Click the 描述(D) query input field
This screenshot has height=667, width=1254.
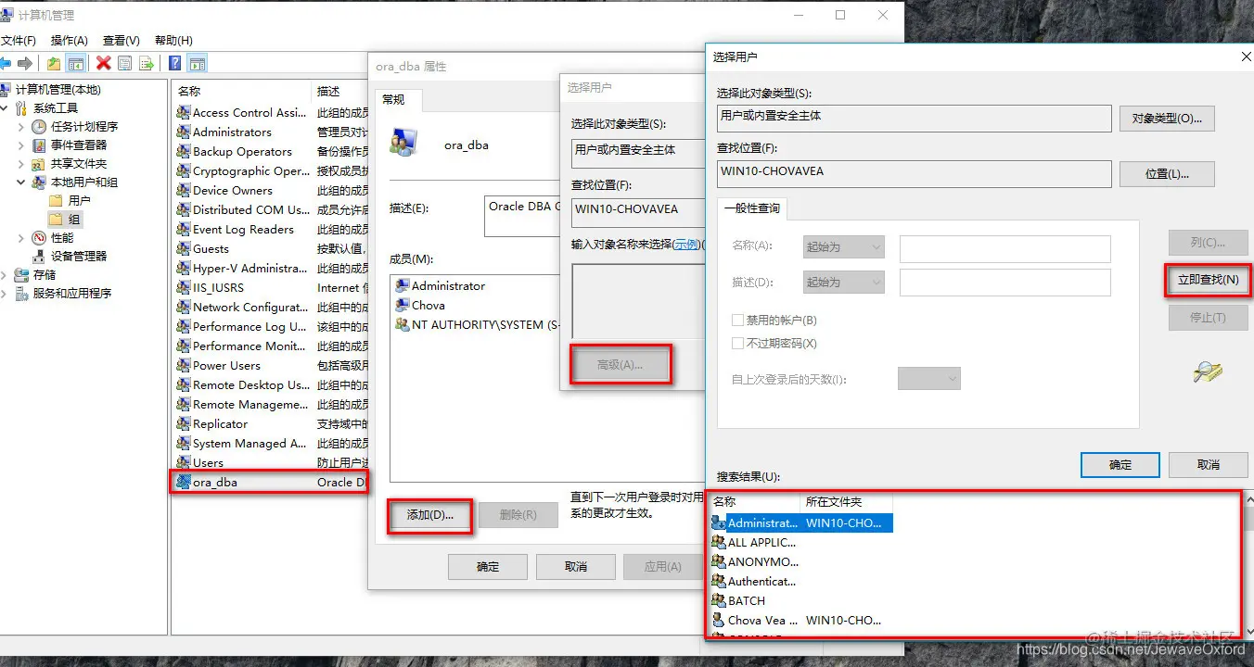pyautogui.click(x=1005, y=283)
